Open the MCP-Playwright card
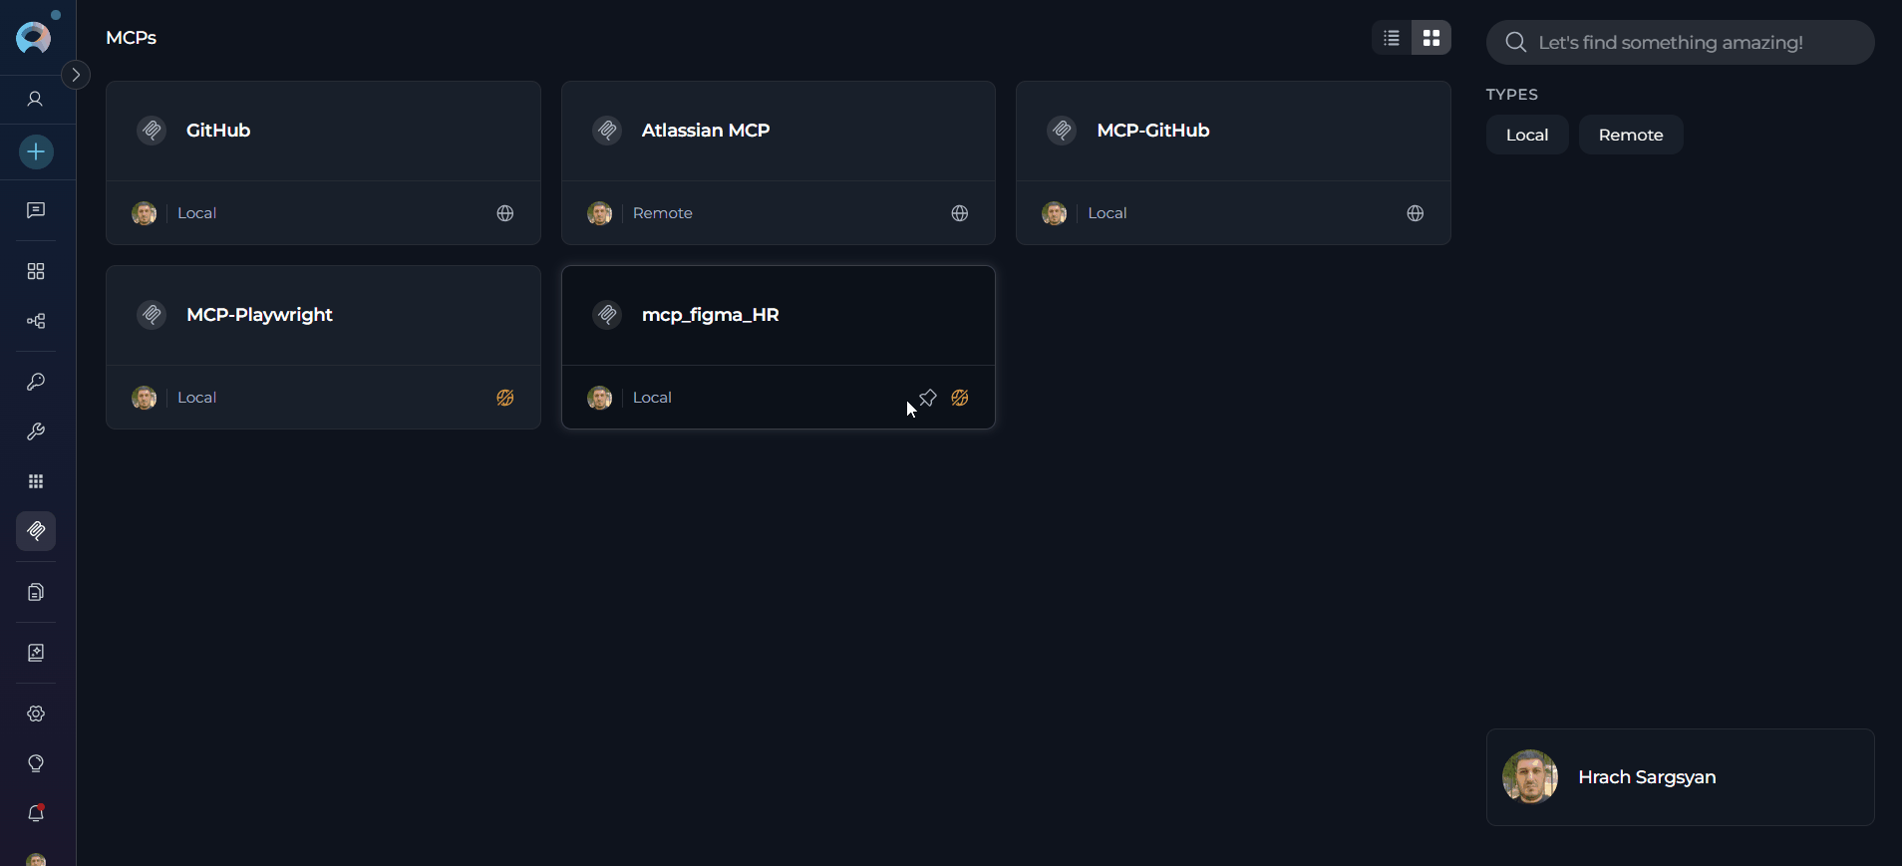This screenshot has width=1902, height=866. point(323,347)
